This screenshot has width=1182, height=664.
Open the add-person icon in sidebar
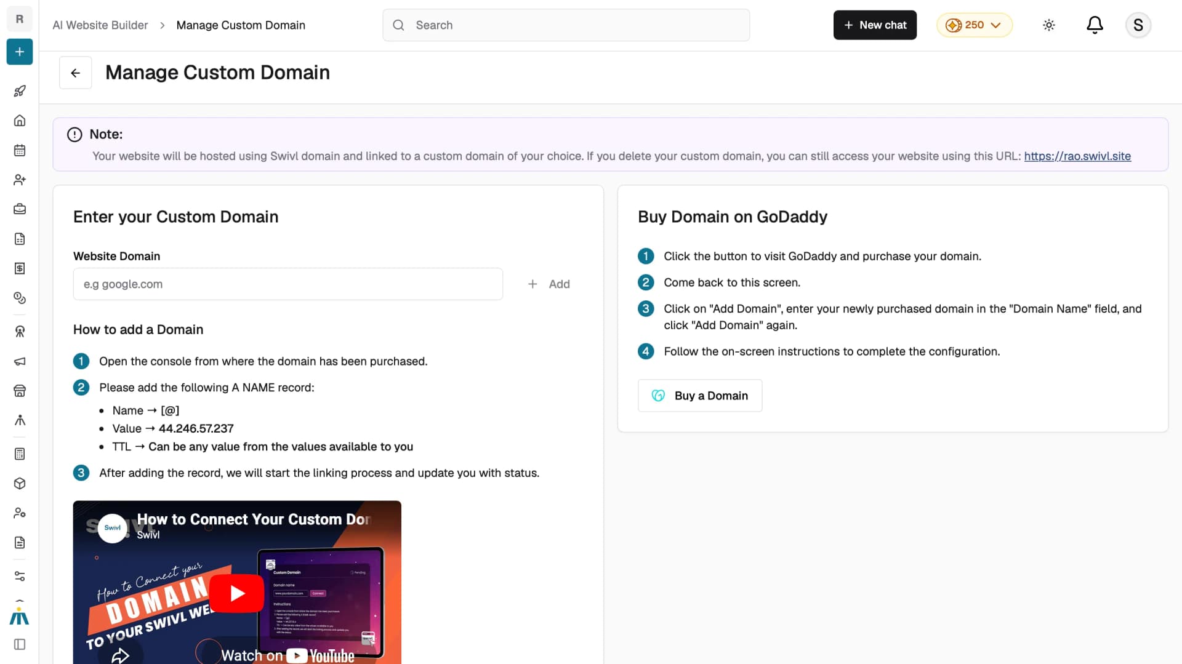[x=20, y=180]
